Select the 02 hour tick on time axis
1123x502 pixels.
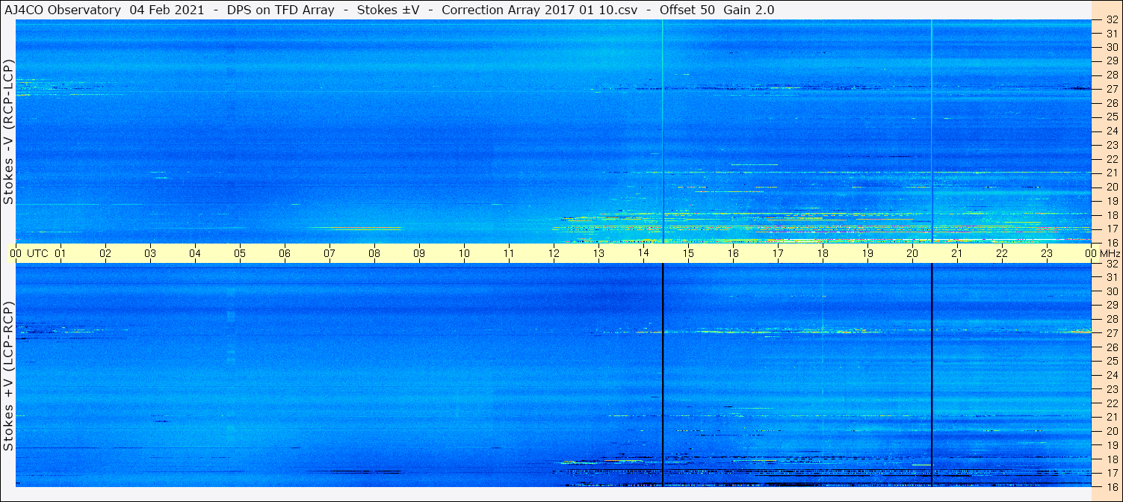[105, 253]
